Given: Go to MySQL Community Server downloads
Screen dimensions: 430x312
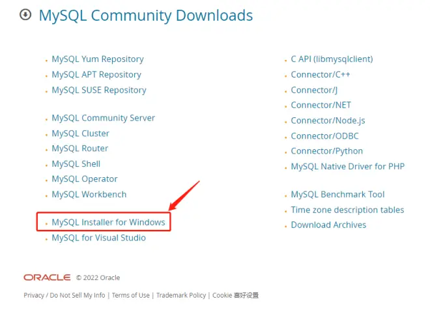Looking at the screenshot, I should [104, 118].
